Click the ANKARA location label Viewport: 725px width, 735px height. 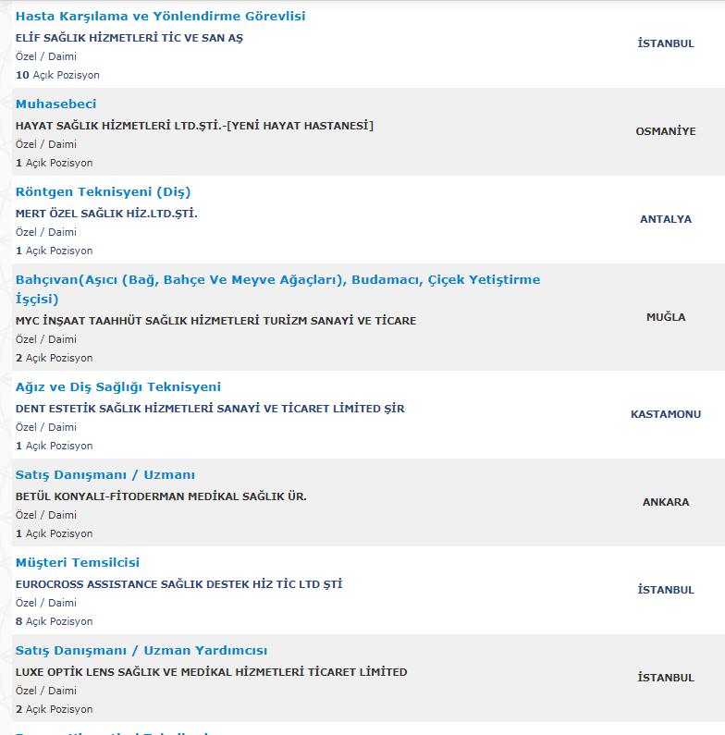[666, 502]
